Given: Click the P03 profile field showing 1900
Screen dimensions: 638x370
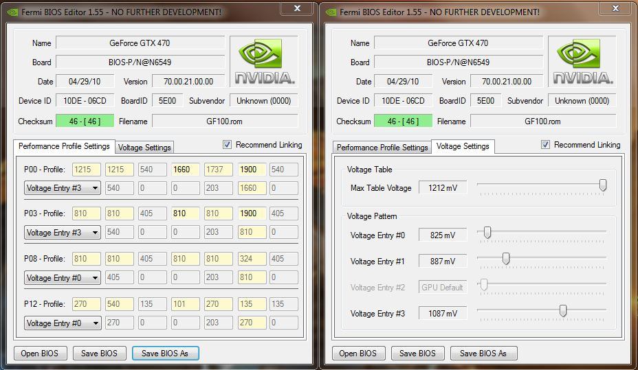Looking at the screenshot, I should point(252,213).
